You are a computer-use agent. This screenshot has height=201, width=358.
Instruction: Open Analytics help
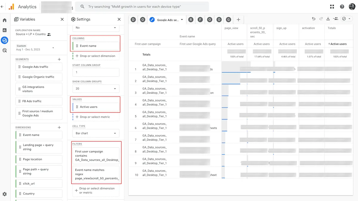point(342,6)
